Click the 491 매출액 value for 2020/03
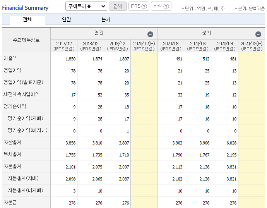Image resolution: width=267 pixels, height=208 pixels. point(179,59)
